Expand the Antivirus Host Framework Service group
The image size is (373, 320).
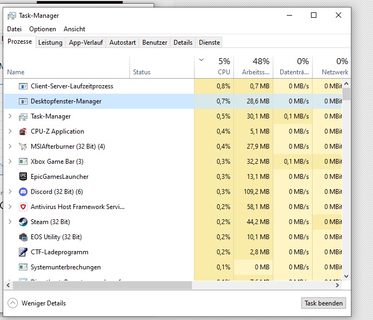[x=10, y=206]
